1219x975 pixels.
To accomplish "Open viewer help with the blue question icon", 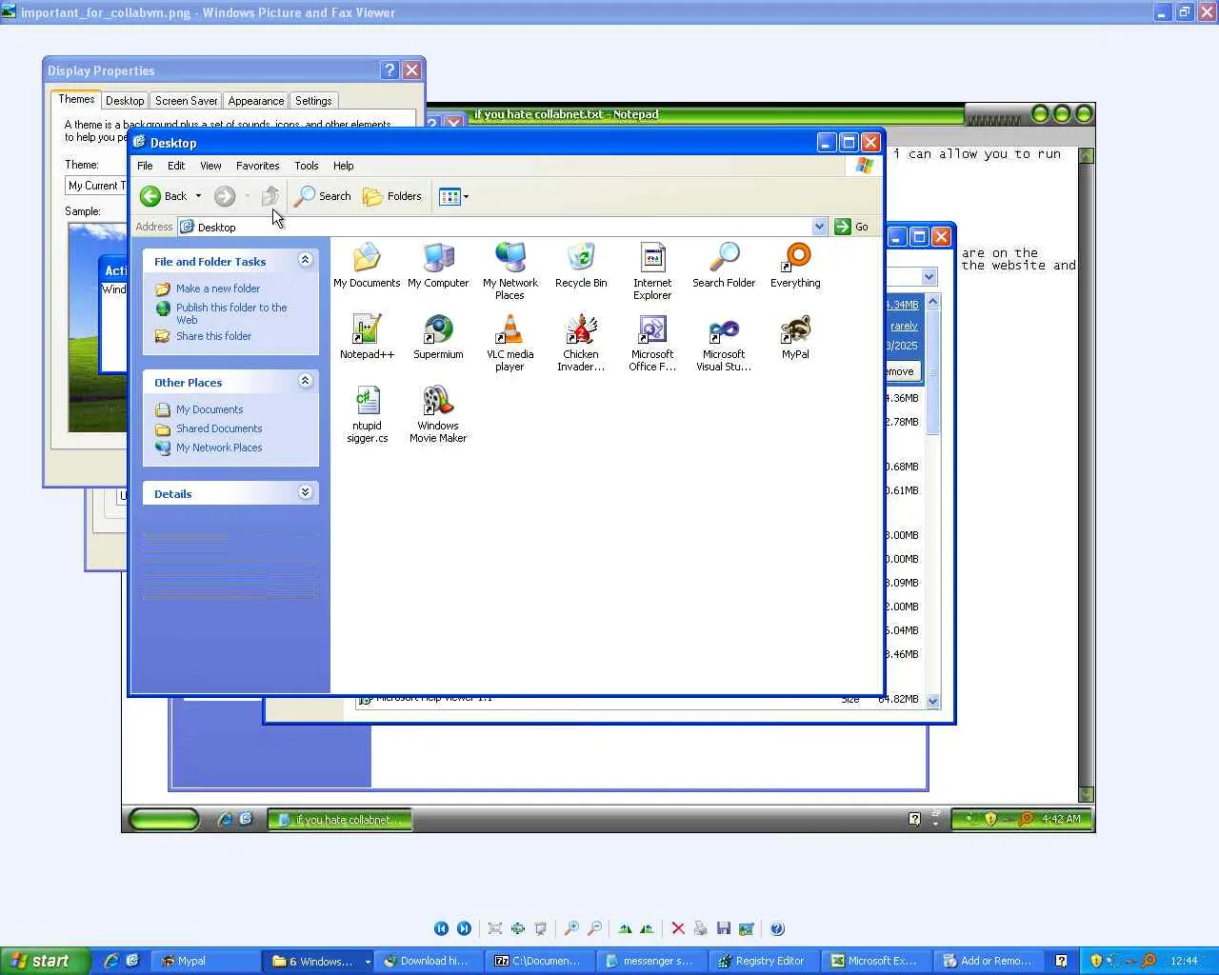I will 777,928.
